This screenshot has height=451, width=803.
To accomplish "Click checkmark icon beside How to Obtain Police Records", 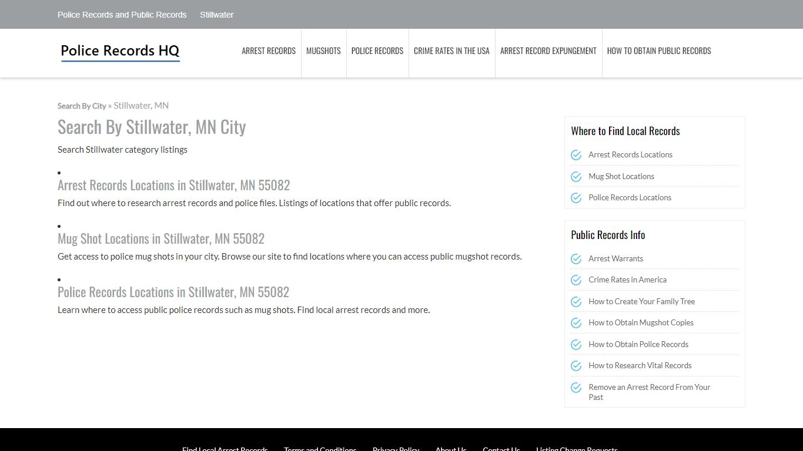I will point(576,345).
